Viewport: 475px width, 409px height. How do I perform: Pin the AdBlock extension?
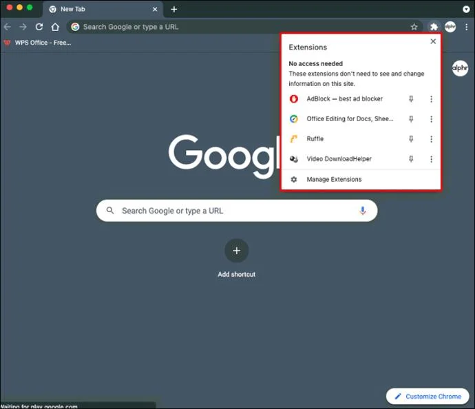click(x=411, y=98)
